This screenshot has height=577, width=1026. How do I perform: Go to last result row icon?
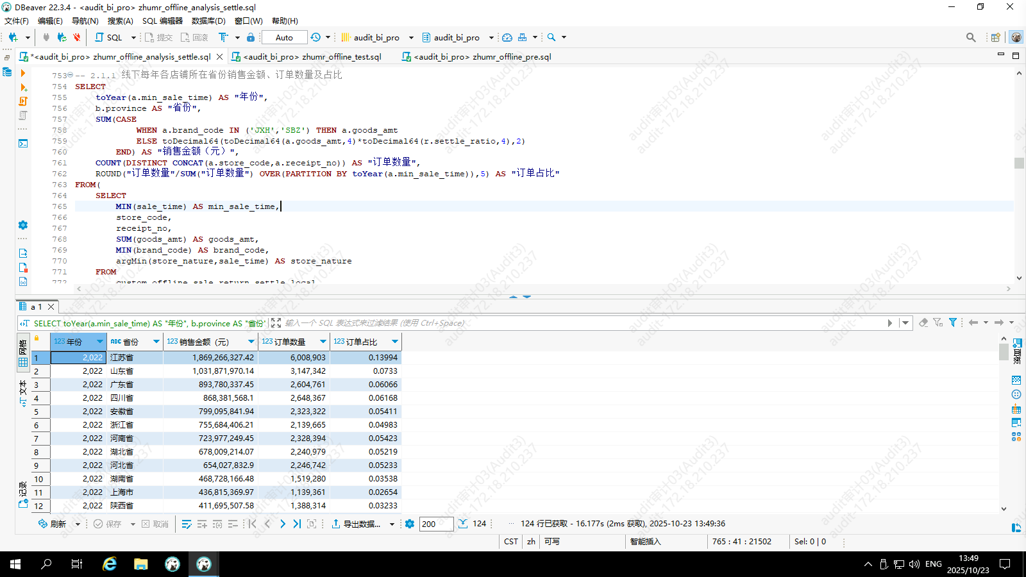pos(297,524)
